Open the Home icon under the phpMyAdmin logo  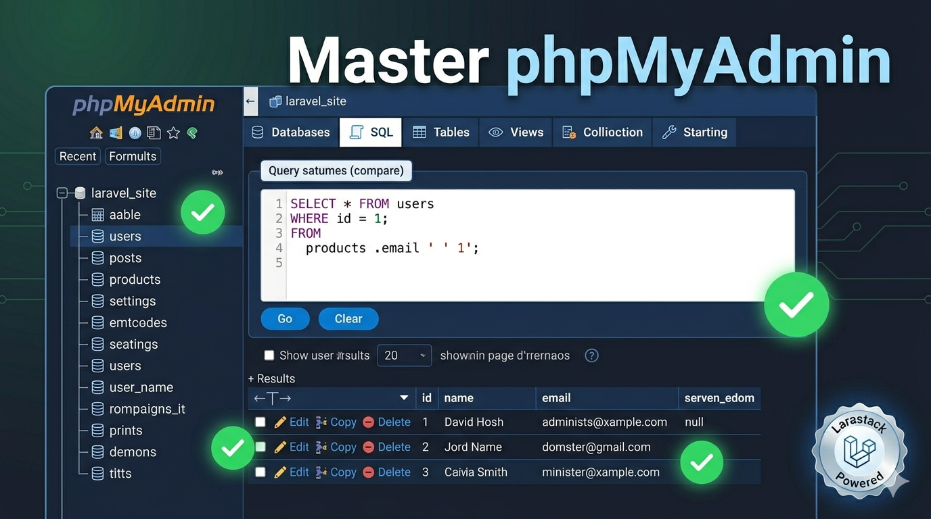click(96, 133)
